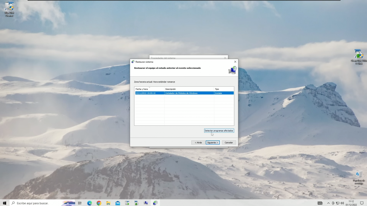Screen dimensions: 367x206
Task: Click Detectar programas afectados
Action: 219,131
